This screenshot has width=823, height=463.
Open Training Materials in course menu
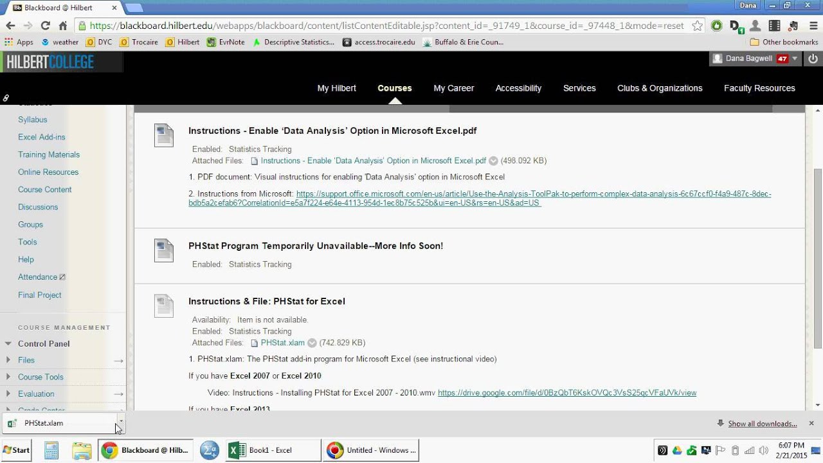[x=49, y=154]
